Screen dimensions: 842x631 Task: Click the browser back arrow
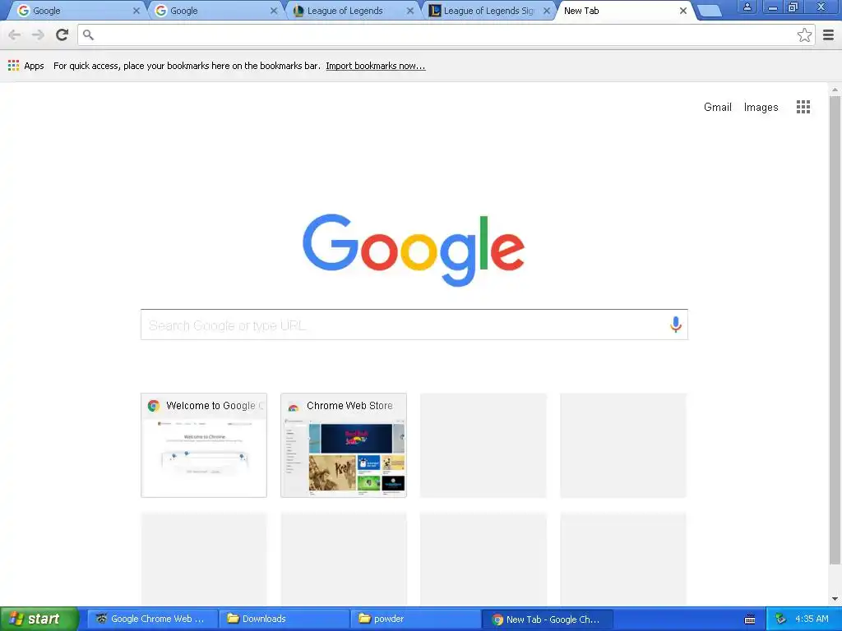(x=15, y=35)
